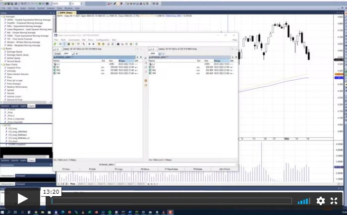347x215 pixels.
Task: Click the green refresh circle icon in AmiBroker toolbar
Action: [x=40, y=4]
